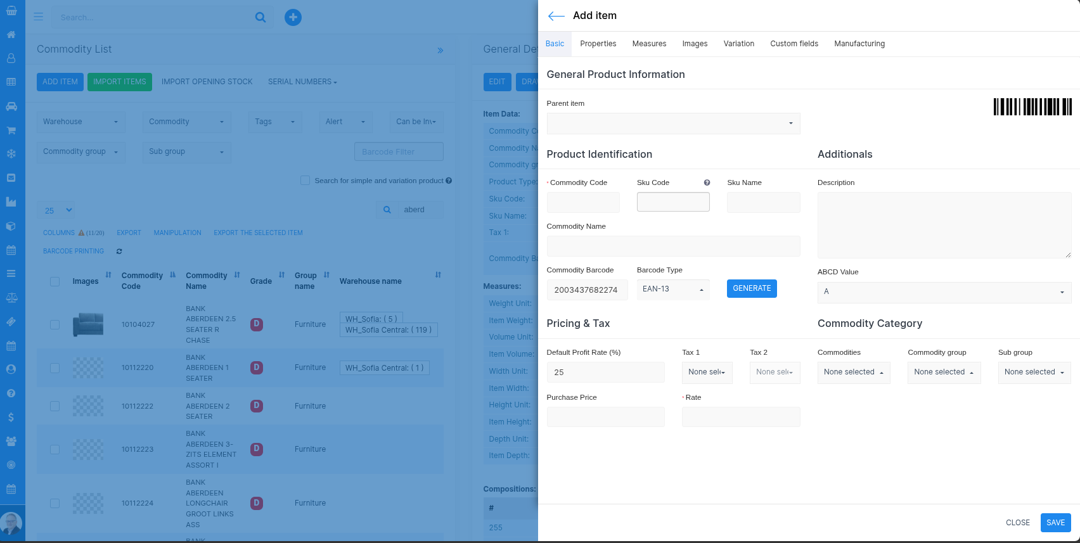
Task: Open the Barcode Type EAN-13 dropdown
Action: point(672,289)
